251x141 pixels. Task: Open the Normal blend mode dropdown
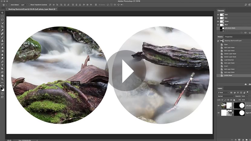[226, 96]
